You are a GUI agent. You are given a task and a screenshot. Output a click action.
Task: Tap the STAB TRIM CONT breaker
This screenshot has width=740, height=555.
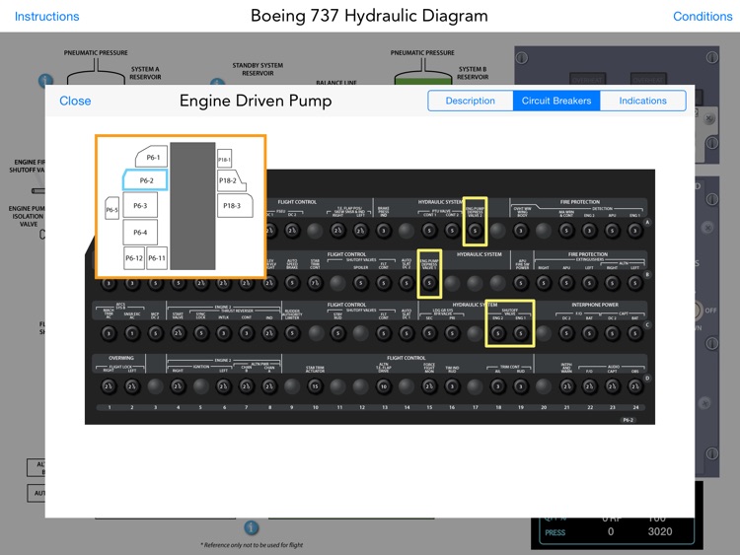coord(315,283)
